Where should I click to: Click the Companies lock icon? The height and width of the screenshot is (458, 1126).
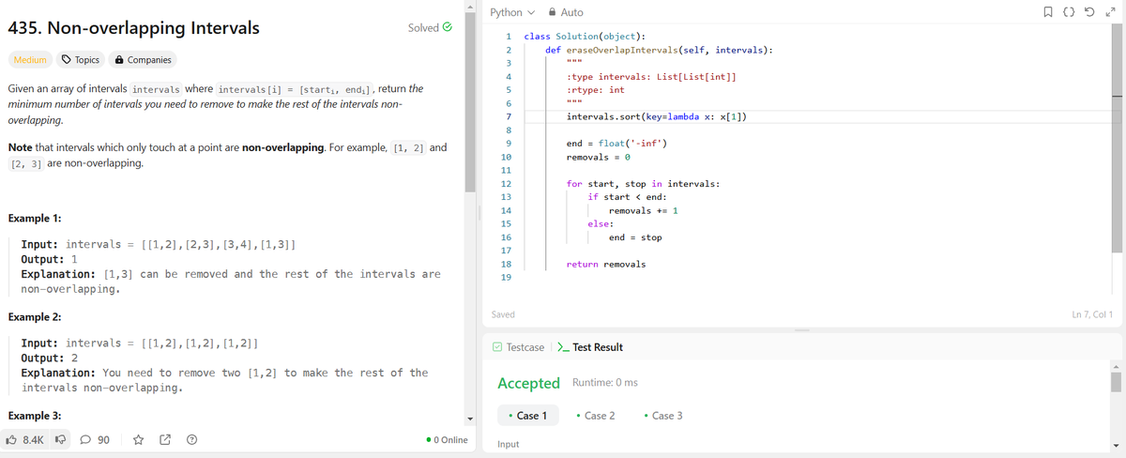[118, 60]
